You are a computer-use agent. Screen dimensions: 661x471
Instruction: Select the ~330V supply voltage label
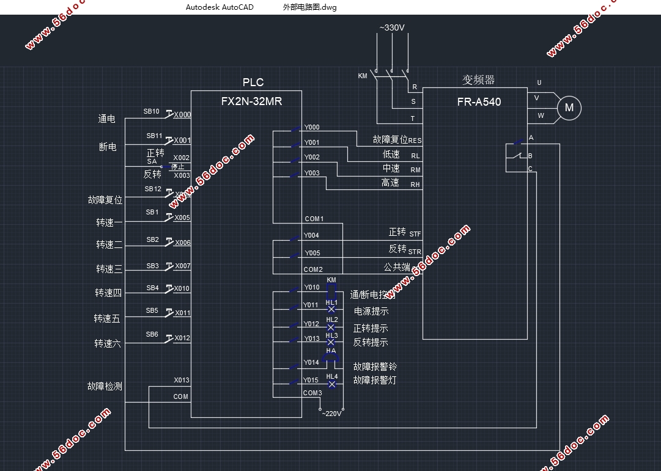click(392, 27)
